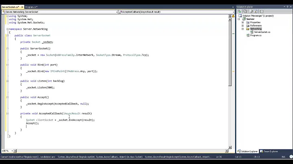Click the 'INS' indicator in the status bar
Viewport: 293px width, 164px height.
(283, 157)
